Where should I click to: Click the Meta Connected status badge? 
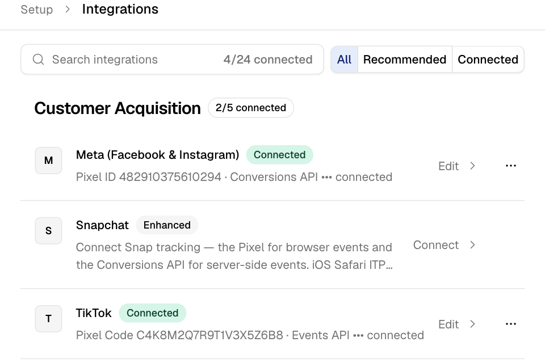click(279, 155)
